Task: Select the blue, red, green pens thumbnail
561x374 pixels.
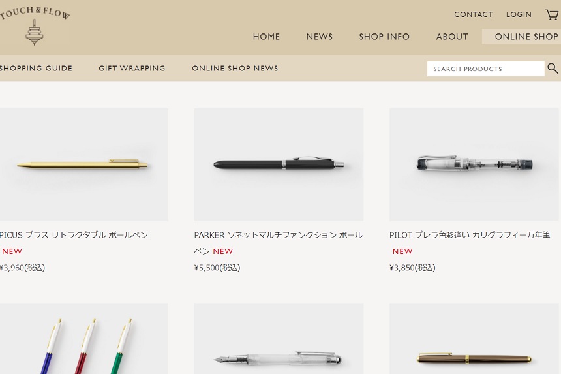Action: pyautogui.click(x=83, y=339)
